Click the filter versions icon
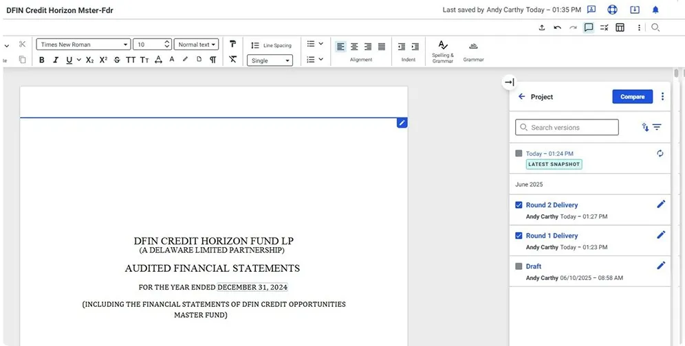The image size is (685, 346). [x=657, y=127]
